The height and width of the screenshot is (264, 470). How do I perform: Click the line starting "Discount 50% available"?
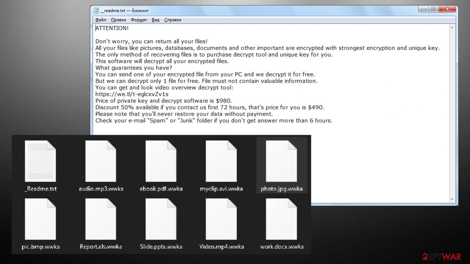click(210, 108)
